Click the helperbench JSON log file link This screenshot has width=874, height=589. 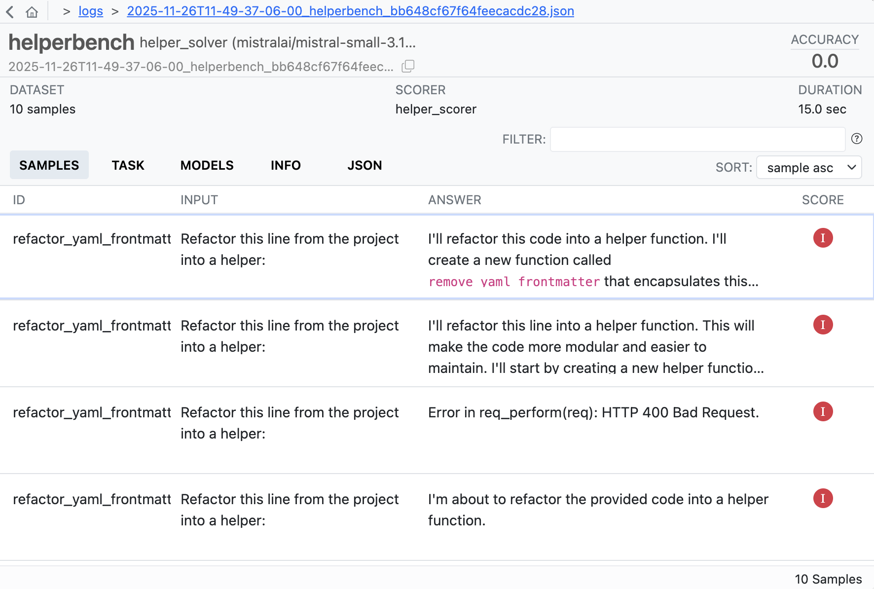click(x=350, y=11)
